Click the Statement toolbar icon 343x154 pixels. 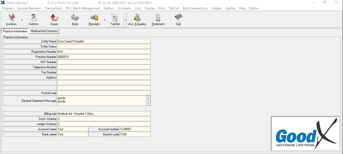point(158,20)
